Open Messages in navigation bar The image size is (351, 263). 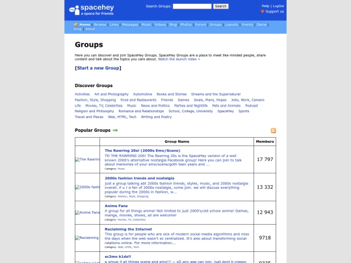[x=130, y=25]
